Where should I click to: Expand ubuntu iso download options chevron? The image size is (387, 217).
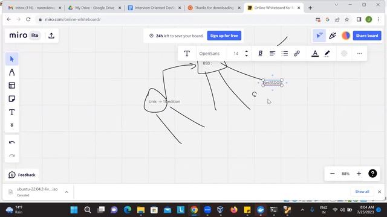(x=67, y=192)
